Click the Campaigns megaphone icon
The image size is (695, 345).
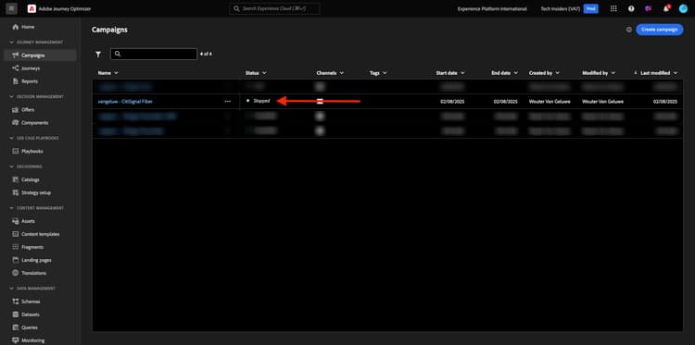(16, 55)
